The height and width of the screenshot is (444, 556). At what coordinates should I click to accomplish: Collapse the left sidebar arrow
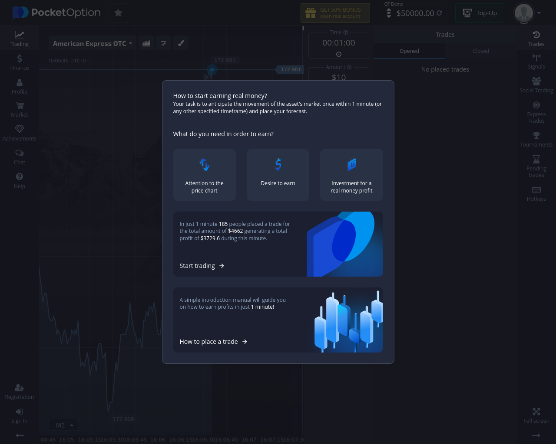[x=20, y=435]
